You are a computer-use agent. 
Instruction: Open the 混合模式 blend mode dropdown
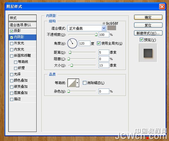click(104, 28)
